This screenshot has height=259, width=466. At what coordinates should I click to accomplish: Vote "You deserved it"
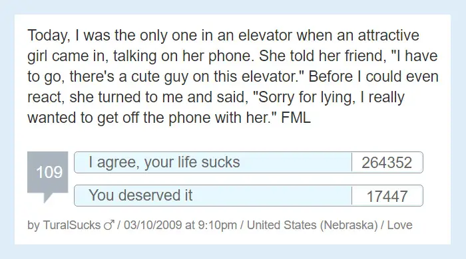(x=213, y=196)
